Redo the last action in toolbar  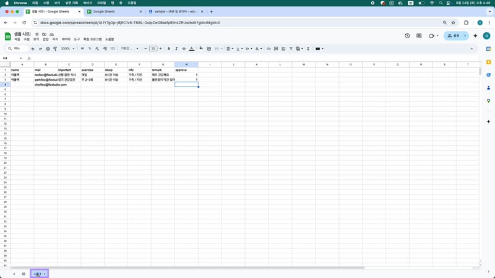coord(40,49)
